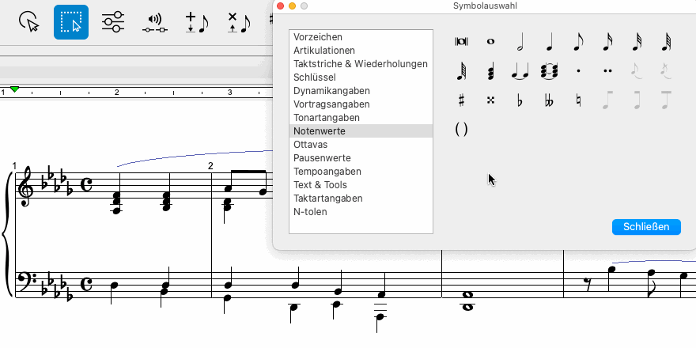The width and height of the screenshot is (696, 348).
Task: Select Dynamikangaben in the category list
Action: click(x=331, y=91)
